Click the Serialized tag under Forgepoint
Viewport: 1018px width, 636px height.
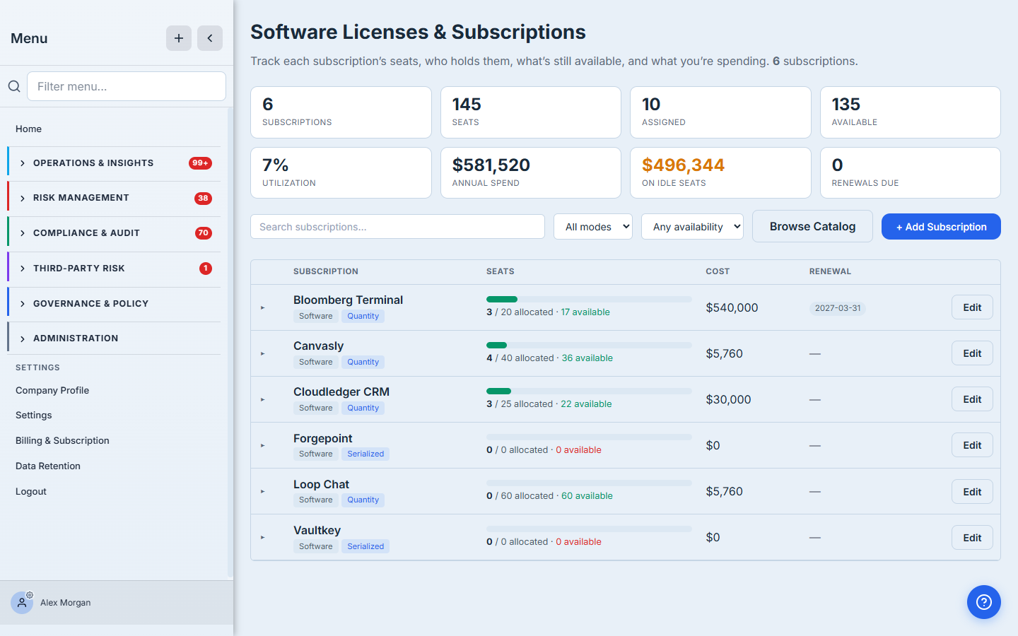(x=365, y=454)
